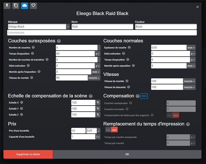Show help for Nombre de couches
Screen dimensions: 206x164
pos(33,48)
